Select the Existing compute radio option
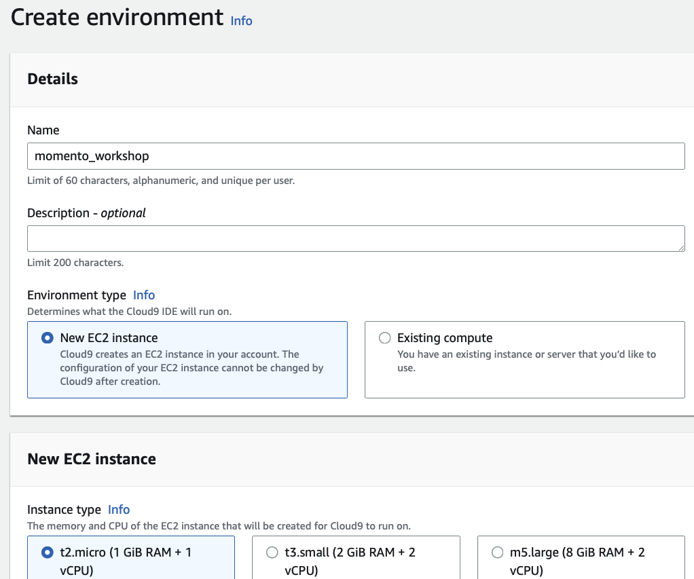 click(x=384, y=338)
